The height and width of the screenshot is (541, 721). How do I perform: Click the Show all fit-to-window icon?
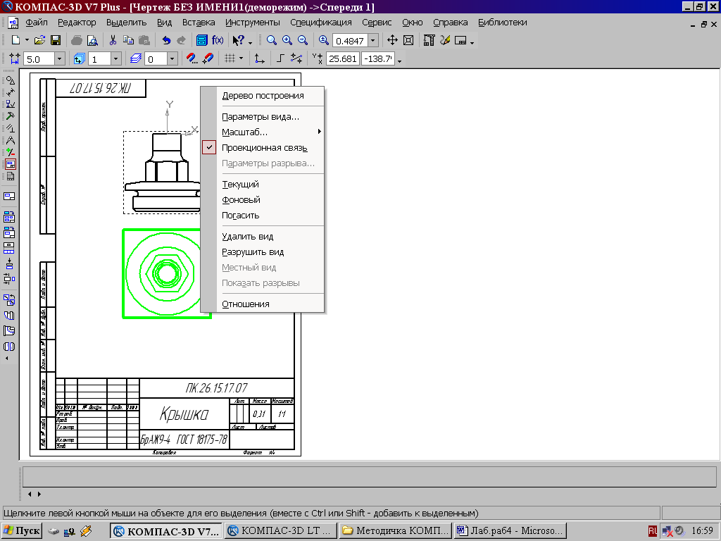click(408, 41)
